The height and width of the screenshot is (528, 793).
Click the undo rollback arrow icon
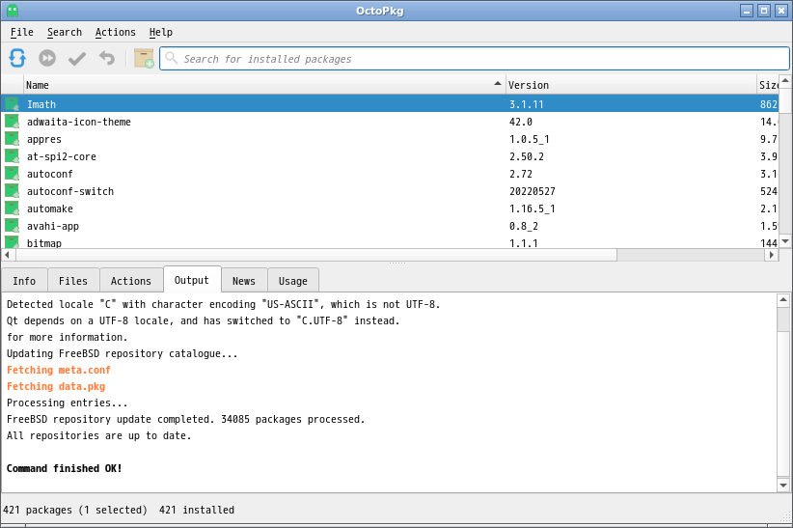(x=107, y=58)
